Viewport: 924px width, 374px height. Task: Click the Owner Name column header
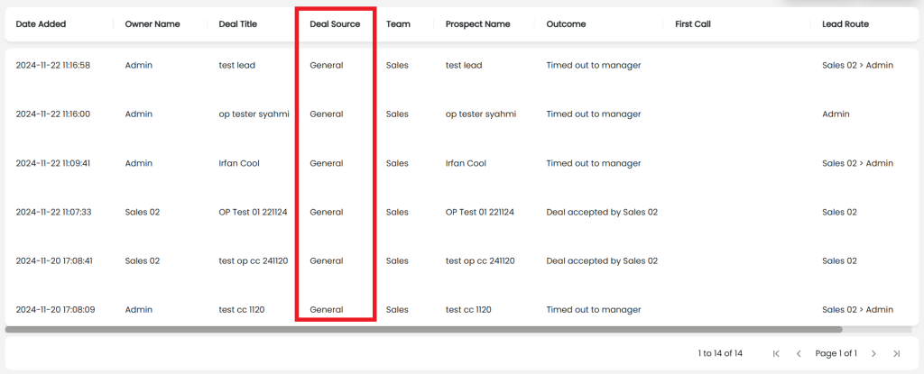click(152, 24)
